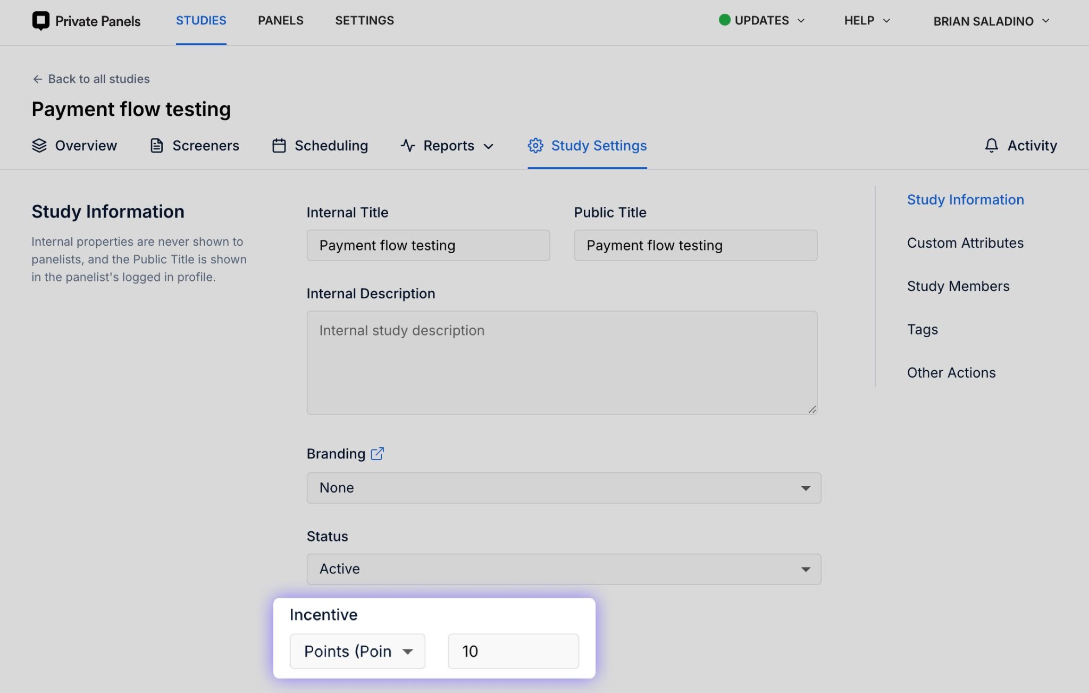The image size is (1089, 693).
Task: Click the Overview layers icon
Action: 39,146
